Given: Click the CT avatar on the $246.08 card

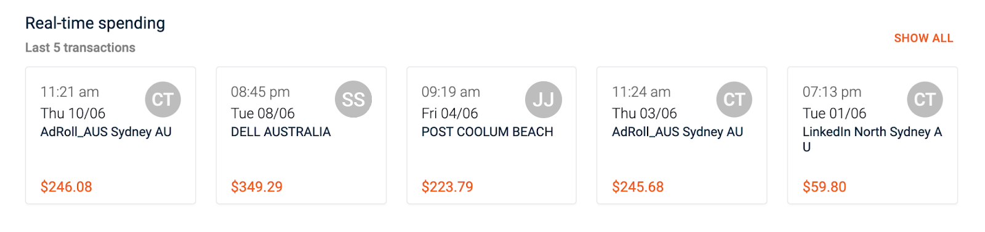Looking at the screenshot, I should click(163, 99).
